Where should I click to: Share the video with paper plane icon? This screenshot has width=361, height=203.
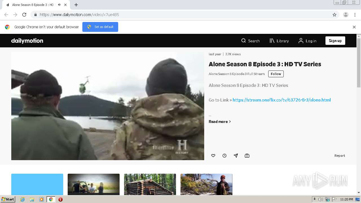pyautogui.click(x=236, y=156)
